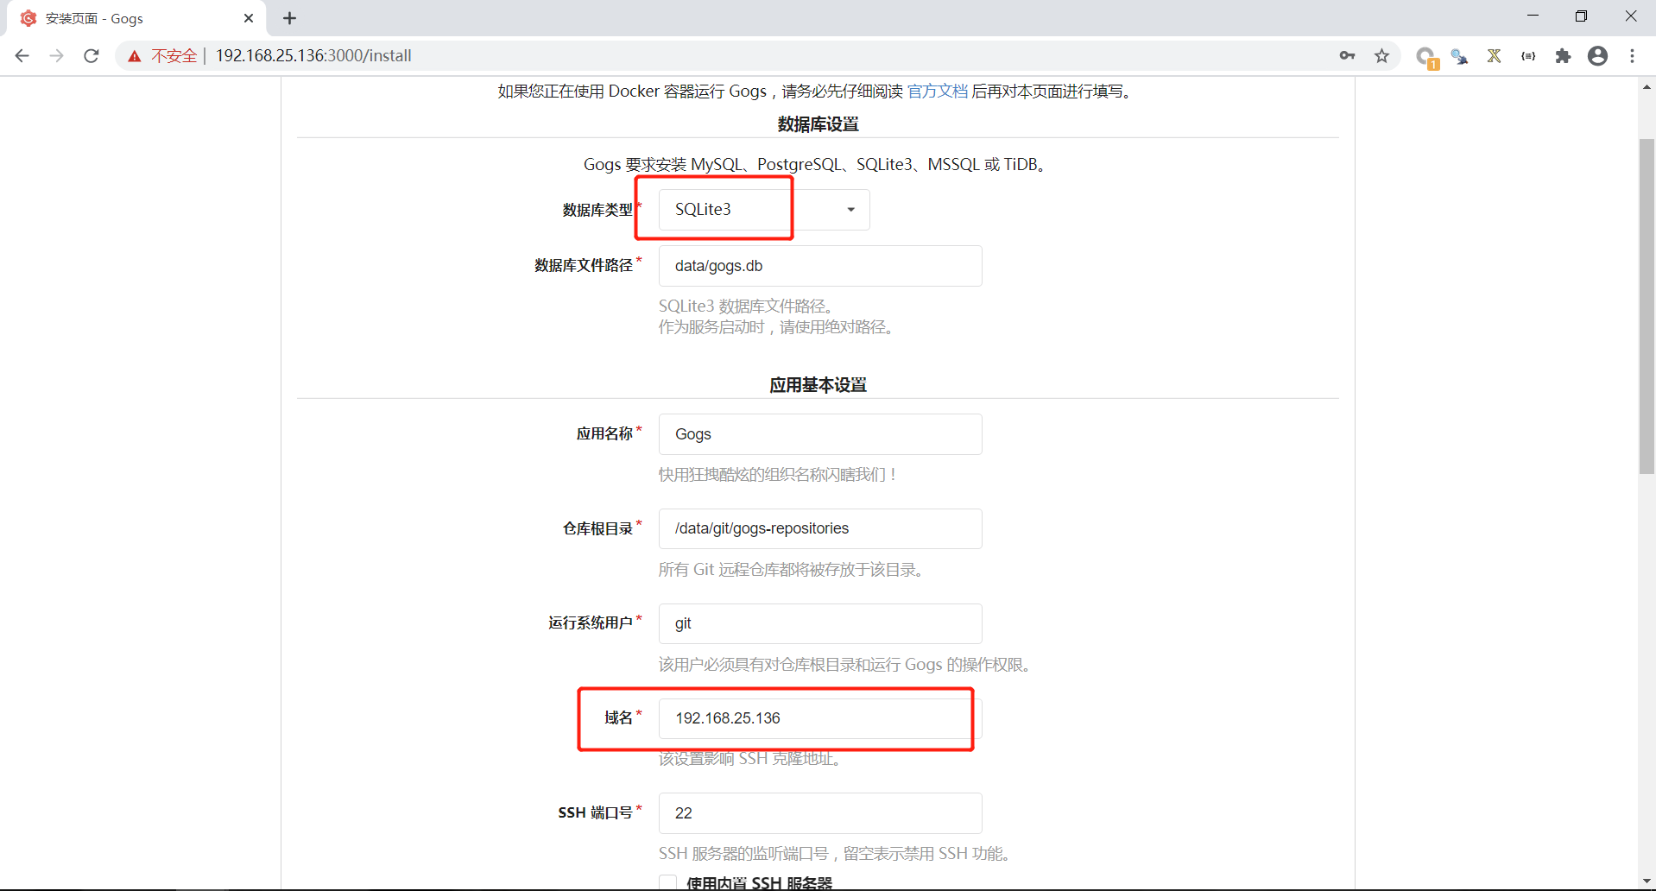
Task: Open the Chrome three-dot menu
Action: click(1632, 56)
